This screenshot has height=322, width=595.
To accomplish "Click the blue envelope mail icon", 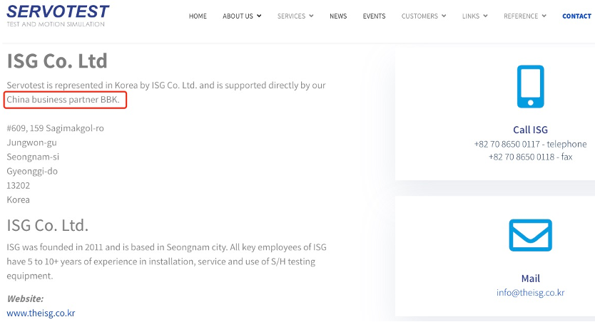I will click(531, 235).
